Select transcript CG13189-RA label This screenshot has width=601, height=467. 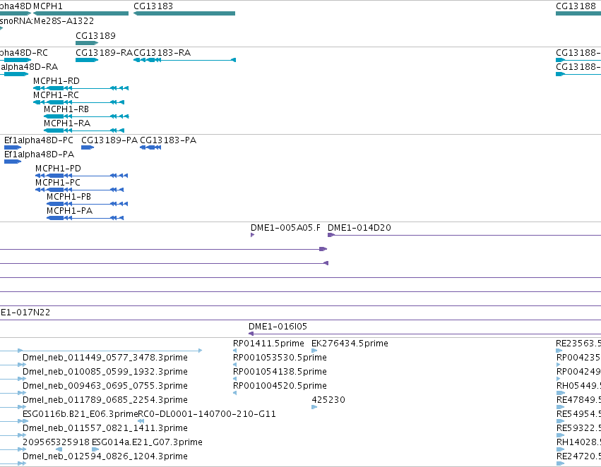click(104, 52)
